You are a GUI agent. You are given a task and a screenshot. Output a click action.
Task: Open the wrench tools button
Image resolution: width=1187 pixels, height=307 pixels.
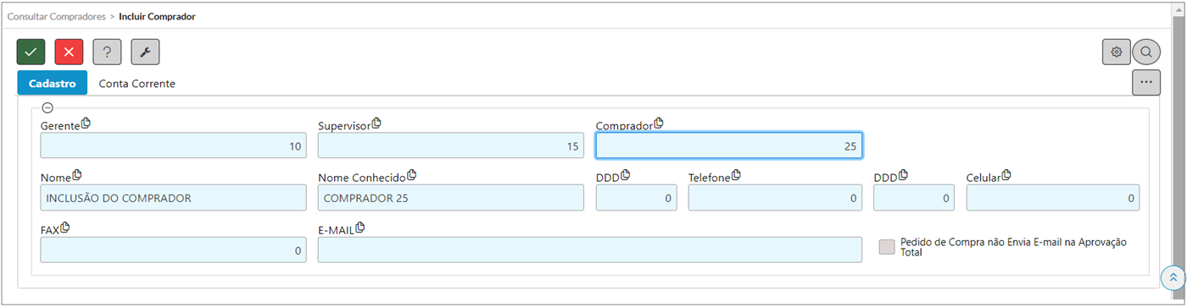point(145,52)
